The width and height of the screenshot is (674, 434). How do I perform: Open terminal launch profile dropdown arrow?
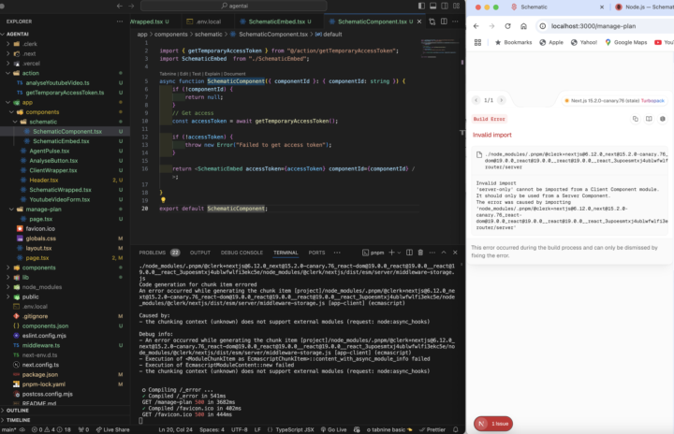399,253
